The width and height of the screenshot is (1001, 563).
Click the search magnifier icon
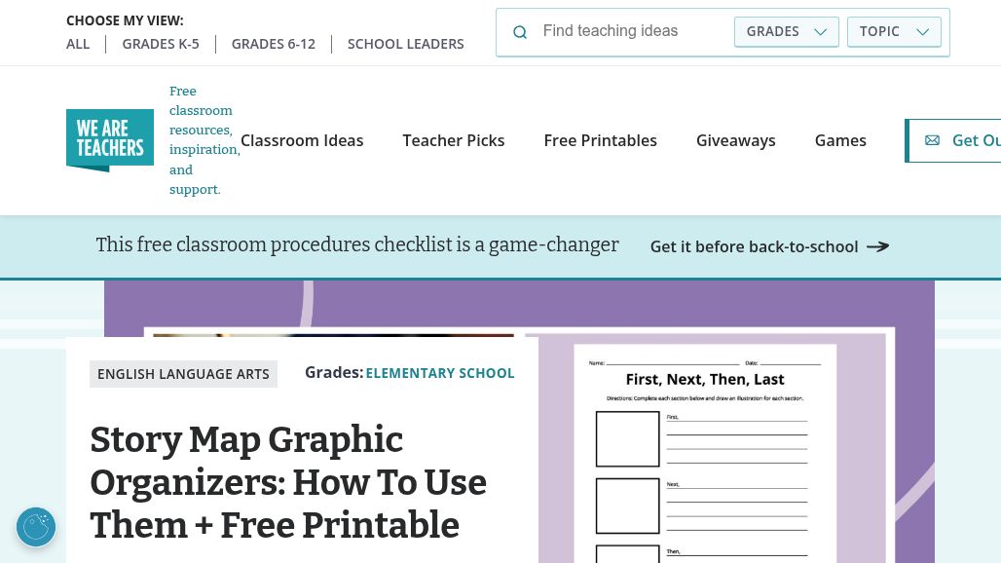click(x=520, y=32)
